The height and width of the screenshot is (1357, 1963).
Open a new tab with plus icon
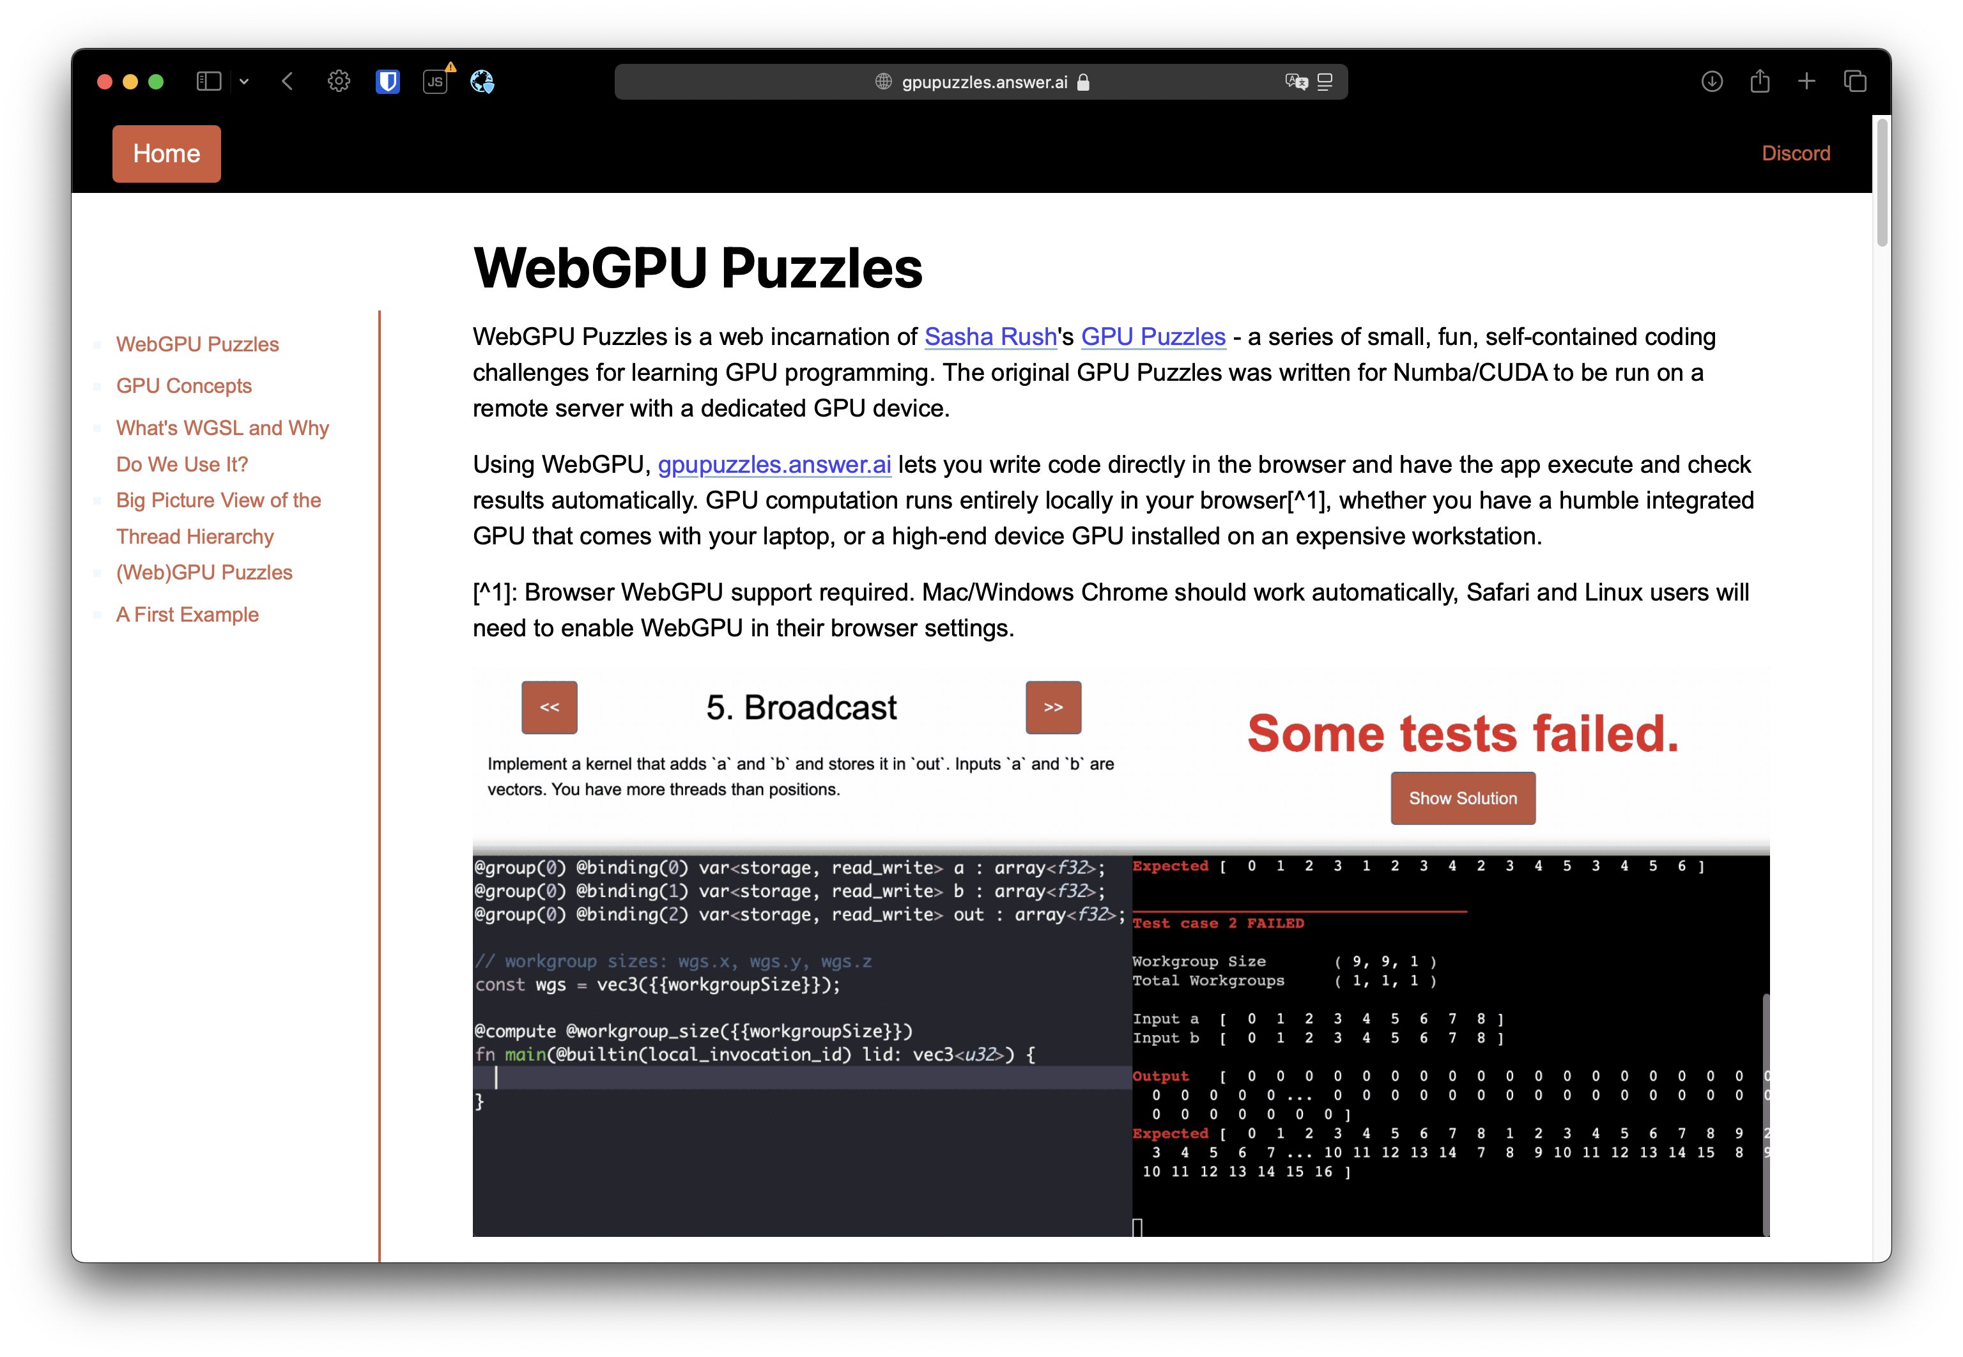pyautogui.click(x=1806, y=82)
